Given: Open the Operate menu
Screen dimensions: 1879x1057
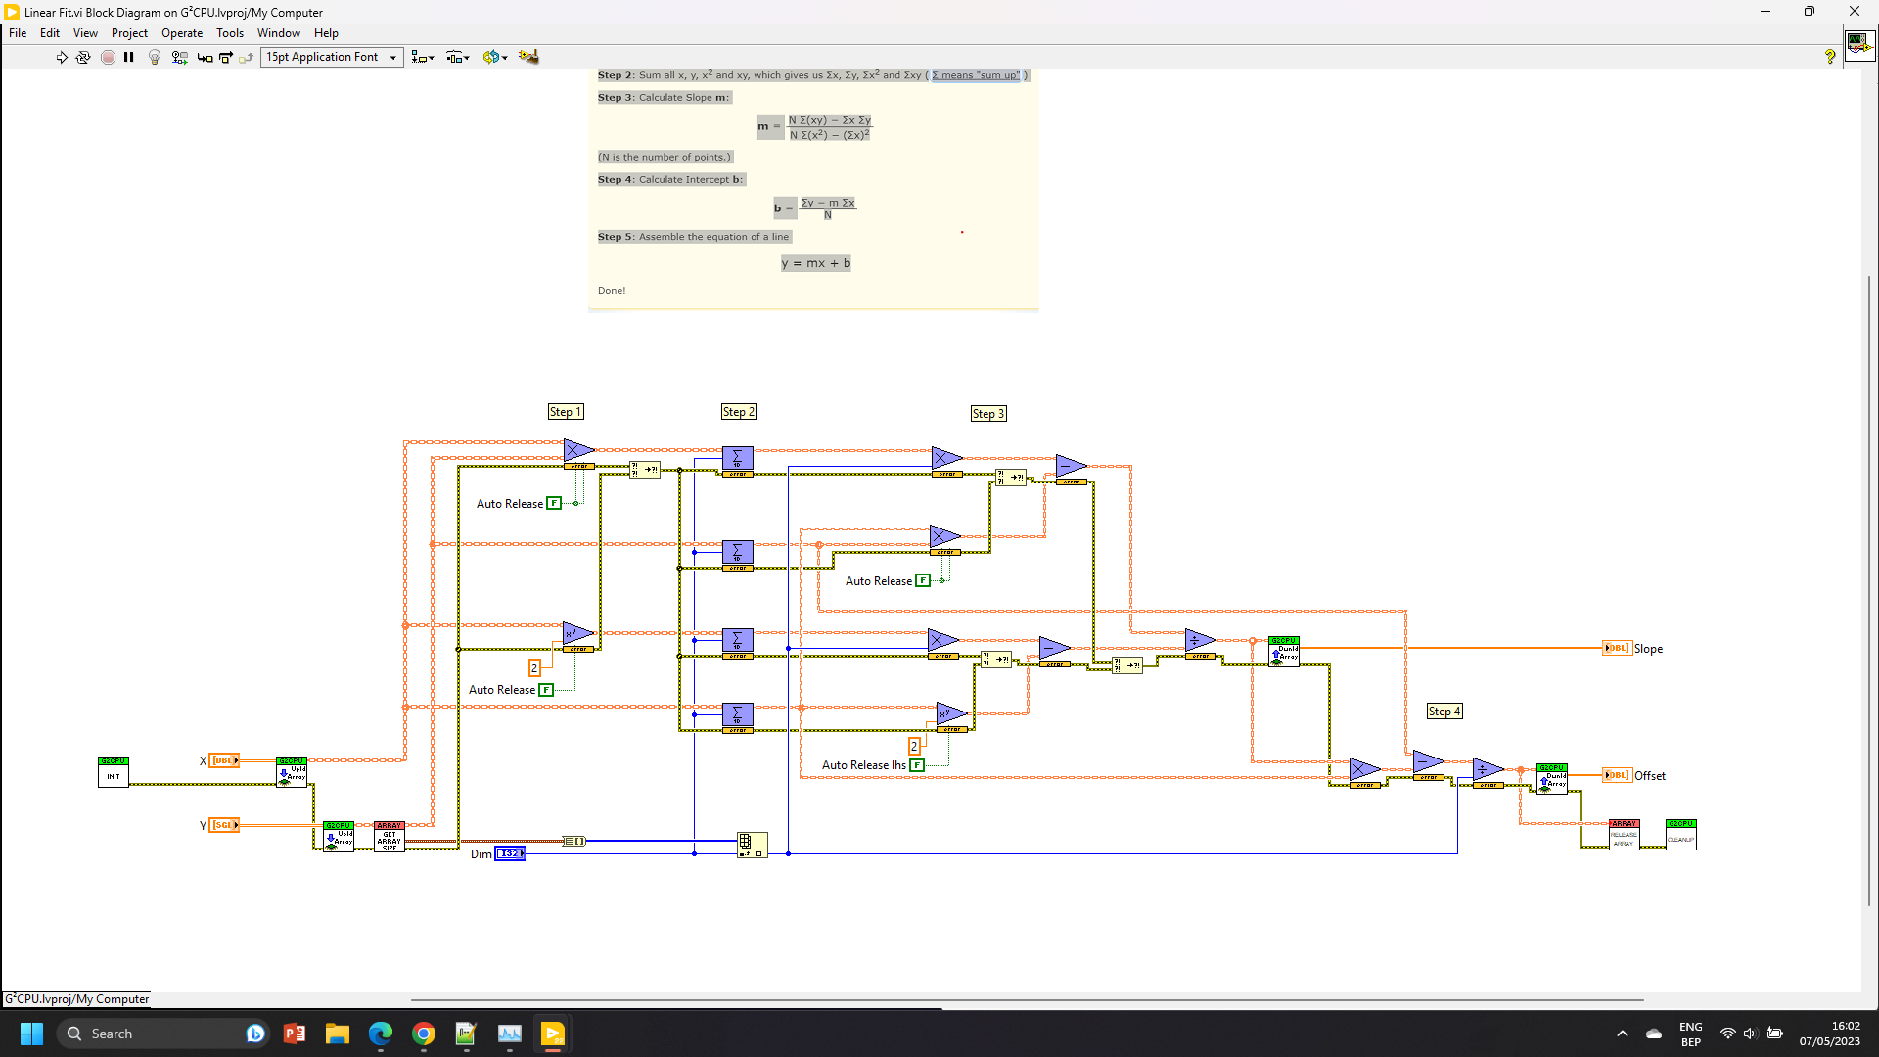Looking at the screenshot, I should pos(182,33).
